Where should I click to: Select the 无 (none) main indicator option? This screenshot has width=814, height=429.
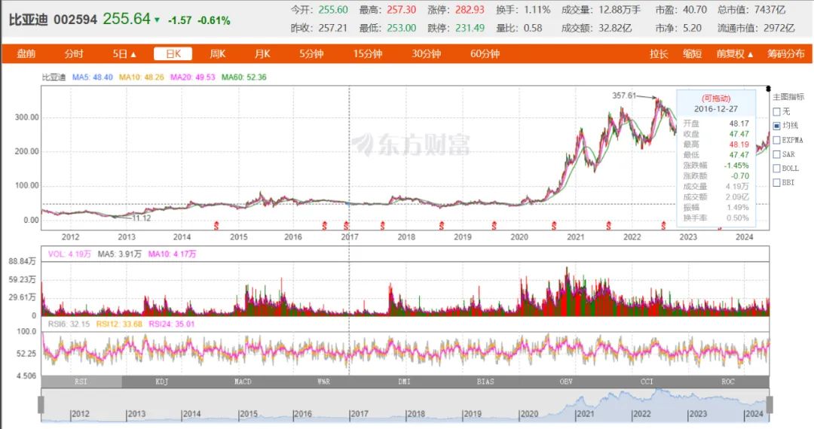pyautogui.click(x=776, y=111)
